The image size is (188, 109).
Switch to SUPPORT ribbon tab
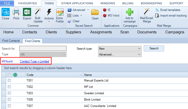tap(176, 3)
